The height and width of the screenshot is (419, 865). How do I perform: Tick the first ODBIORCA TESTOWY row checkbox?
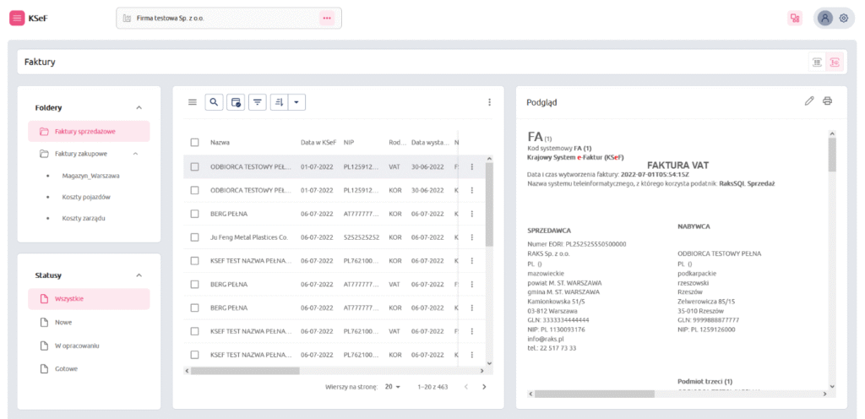click(x=194, y=166)
